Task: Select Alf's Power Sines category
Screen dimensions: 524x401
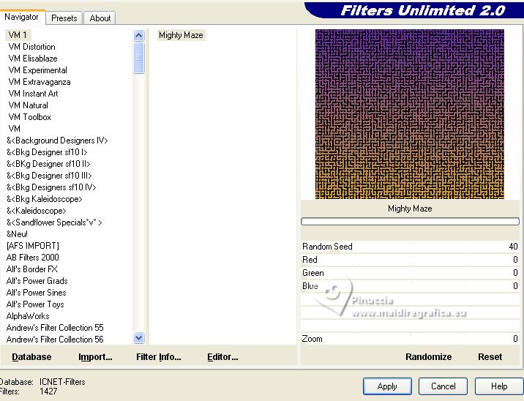Action: point(36,293)
